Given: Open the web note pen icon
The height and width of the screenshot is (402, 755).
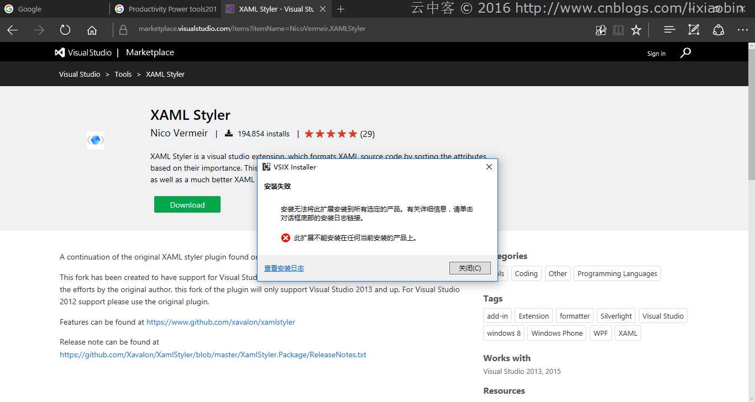Looking at the screenshot, I should pos(694,30).
